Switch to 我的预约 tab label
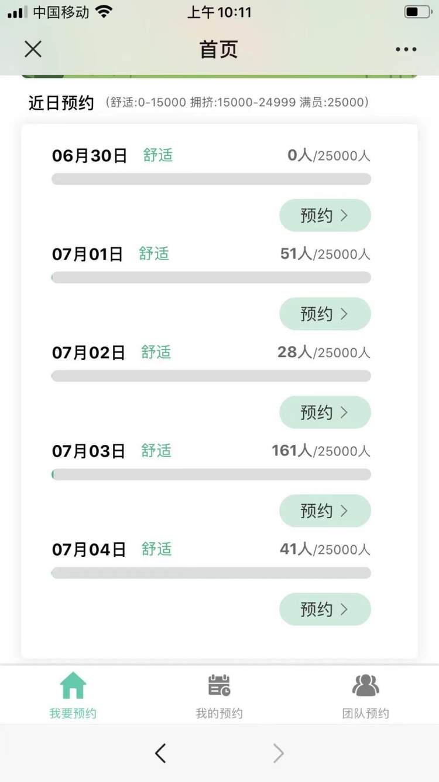The image size is (439, 782). (220, 713)
